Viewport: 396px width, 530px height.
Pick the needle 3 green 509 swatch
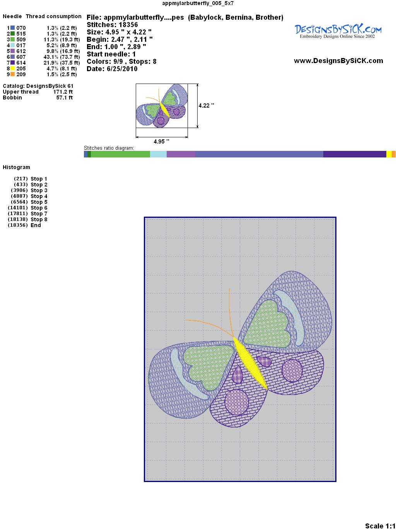tap(13, 39)
